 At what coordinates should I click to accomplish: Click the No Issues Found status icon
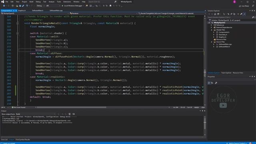pyautogui.click(x=12, y=107)
